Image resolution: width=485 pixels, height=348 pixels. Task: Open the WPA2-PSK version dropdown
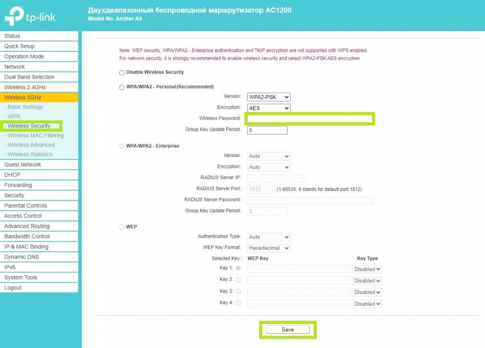coord(269,97)
